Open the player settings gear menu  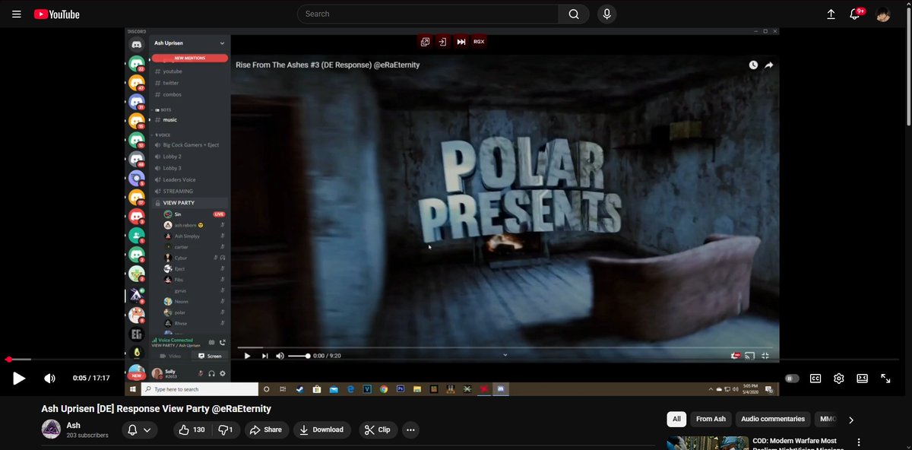[839, 378]
